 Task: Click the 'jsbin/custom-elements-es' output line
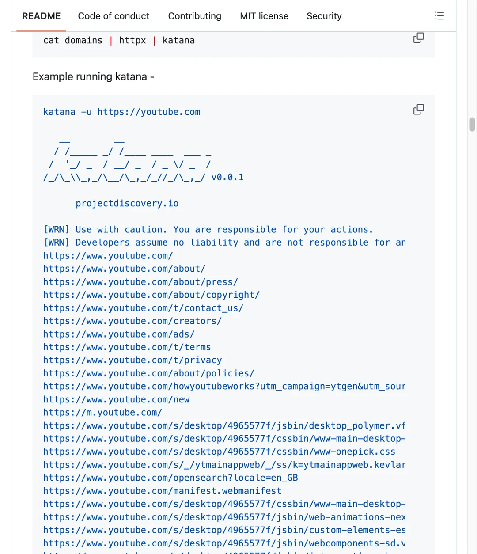click(x=225, y=530)
